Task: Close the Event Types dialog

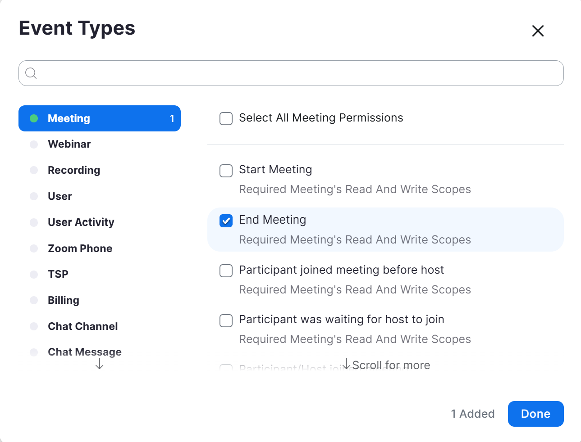Action: click(x=538, y=31)
